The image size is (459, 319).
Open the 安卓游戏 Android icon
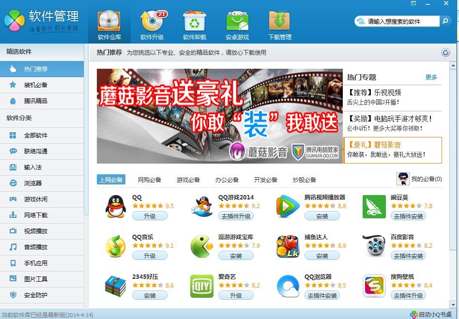pos(237,22)
